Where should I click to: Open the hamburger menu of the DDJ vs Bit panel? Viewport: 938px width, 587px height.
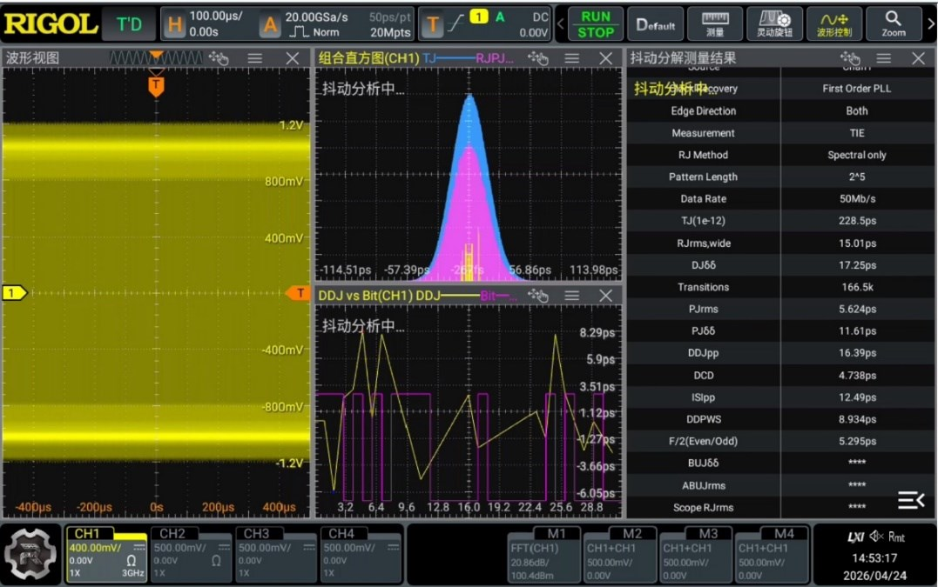point(572,295)
